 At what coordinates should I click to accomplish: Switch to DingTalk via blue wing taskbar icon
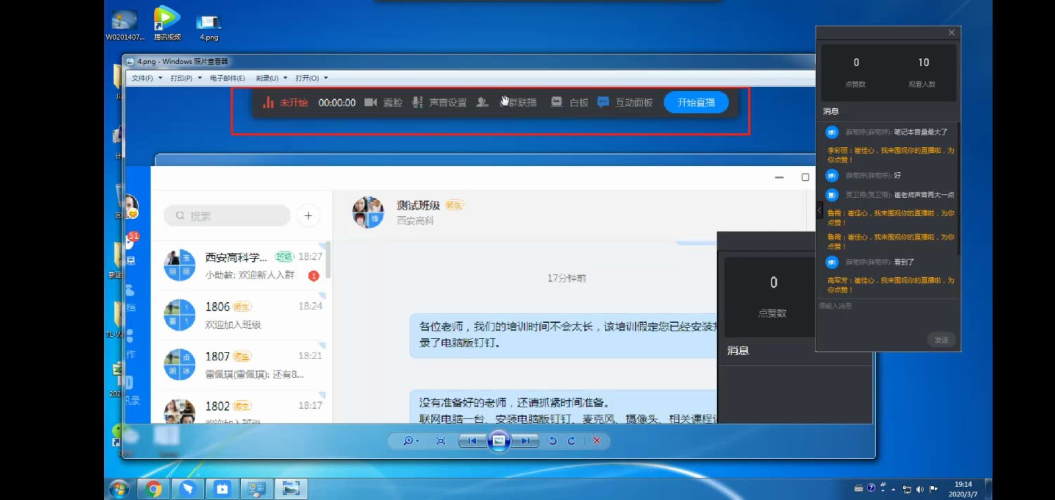[188, 489]
